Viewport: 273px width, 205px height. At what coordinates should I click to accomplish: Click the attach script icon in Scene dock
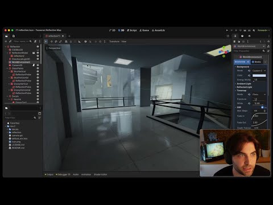click(x=35, y=41)
